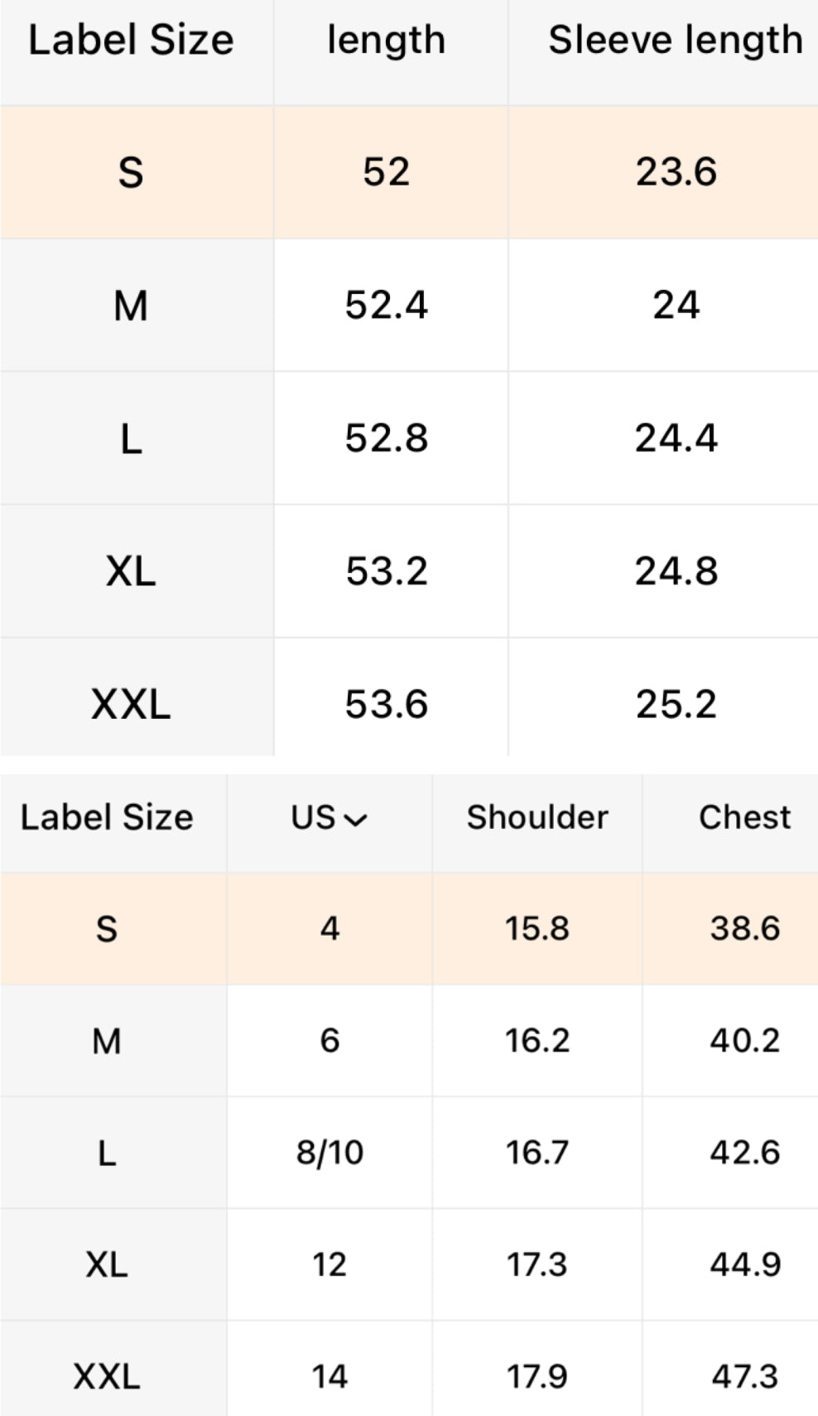Click XXL label in the top table

[131, 705]
